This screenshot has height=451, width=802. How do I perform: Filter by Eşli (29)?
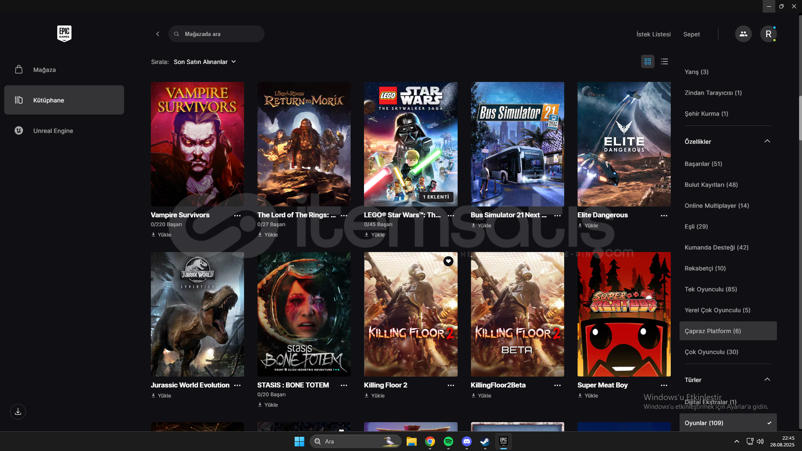click(x=728, y=227)
